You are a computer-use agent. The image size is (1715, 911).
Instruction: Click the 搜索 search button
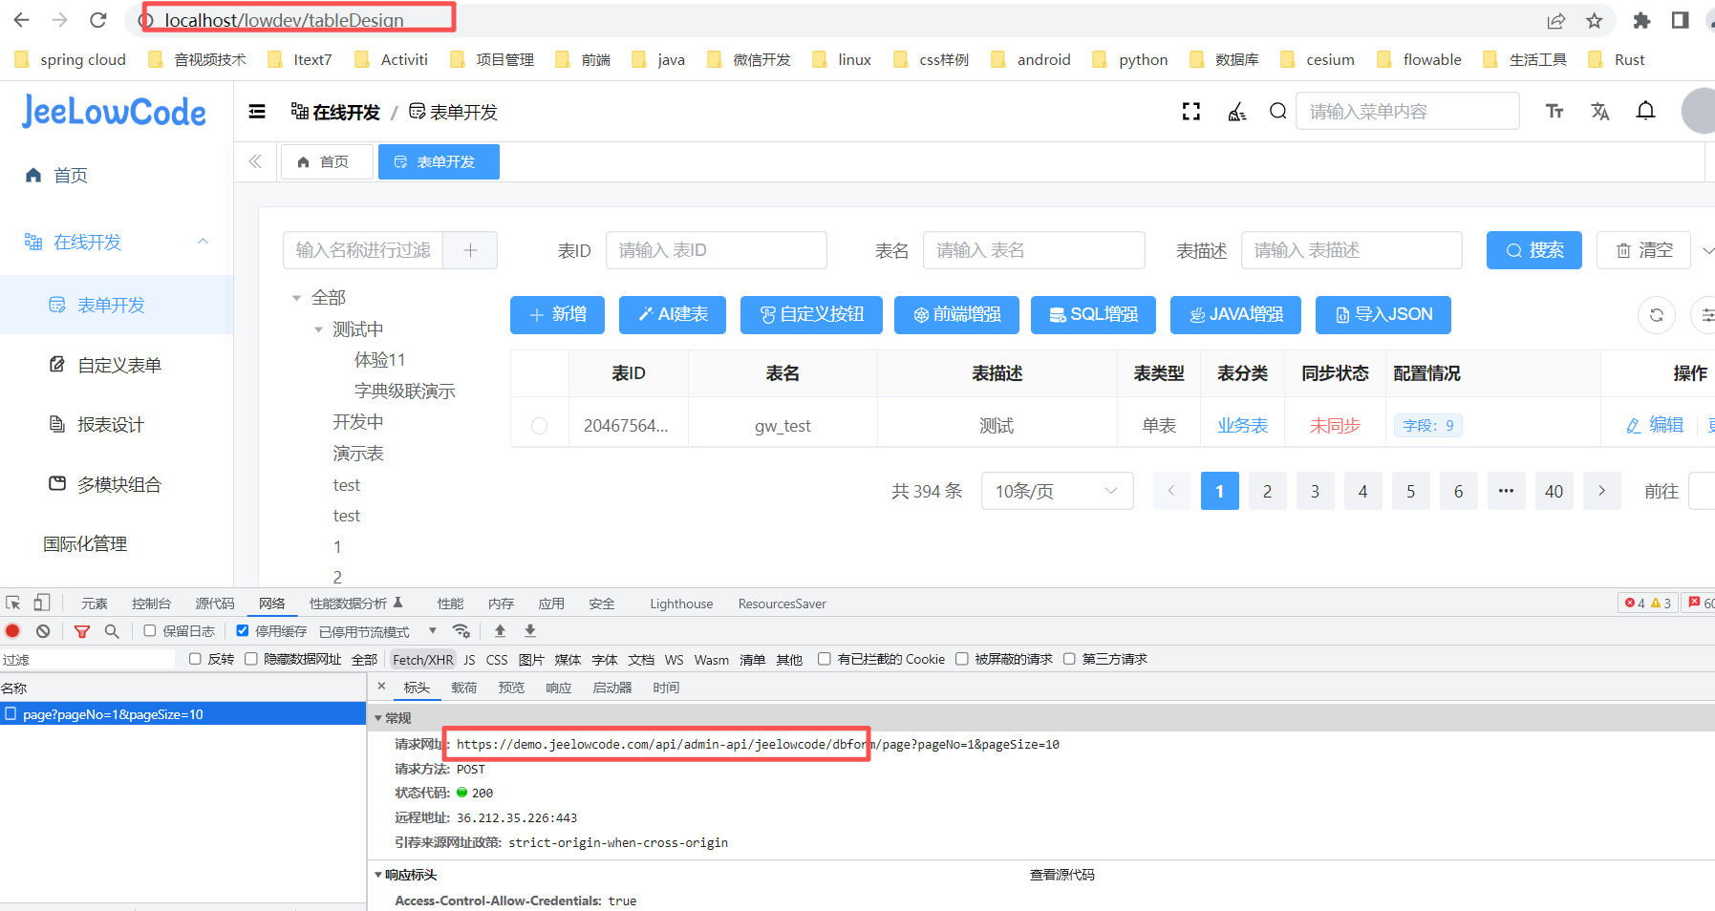1533,250
